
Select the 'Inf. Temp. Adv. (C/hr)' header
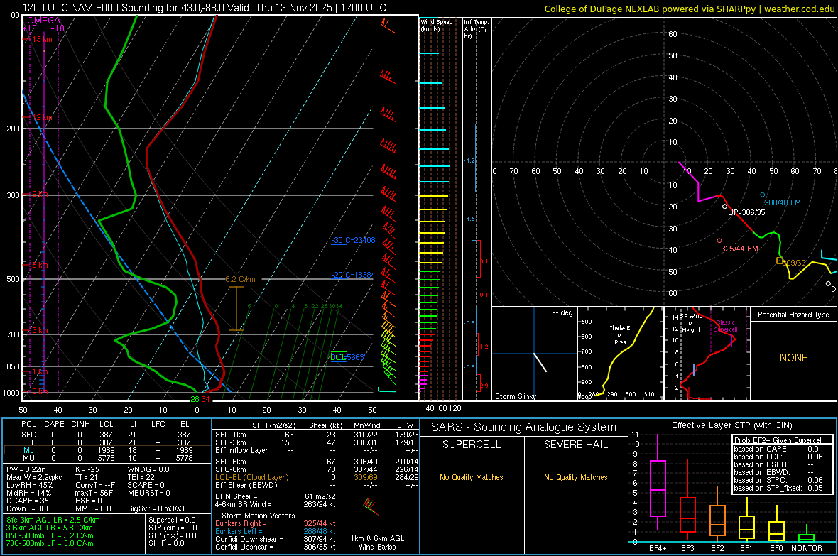coord(476,29)
